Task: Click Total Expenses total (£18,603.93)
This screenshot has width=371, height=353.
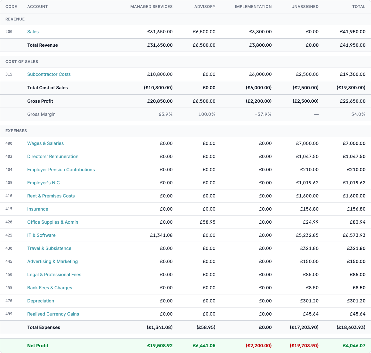Action: point(351,327)
